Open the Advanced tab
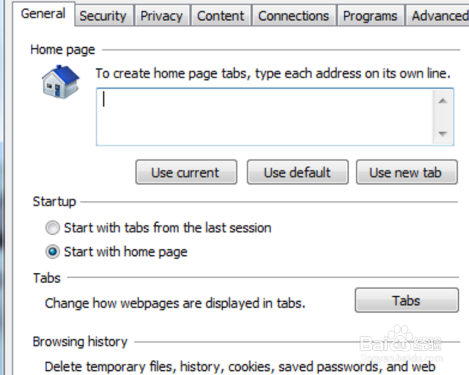 pos(439,16)
